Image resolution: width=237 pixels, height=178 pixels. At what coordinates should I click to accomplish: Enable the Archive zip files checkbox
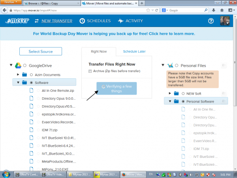(90, 71)
